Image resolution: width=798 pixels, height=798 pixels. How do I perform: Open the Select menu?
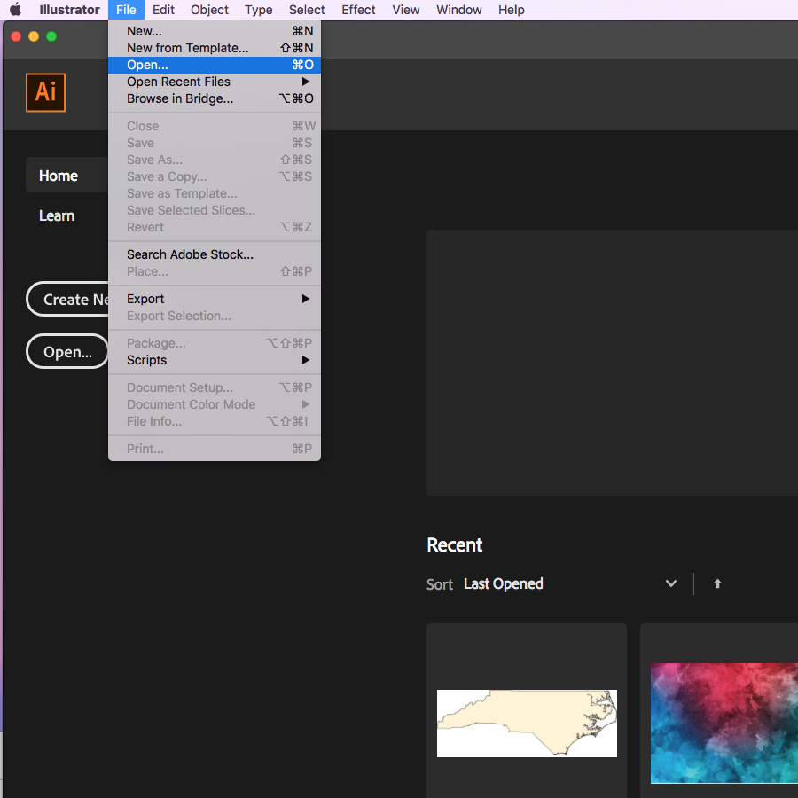pyautogui.click(x=307, y=10)
